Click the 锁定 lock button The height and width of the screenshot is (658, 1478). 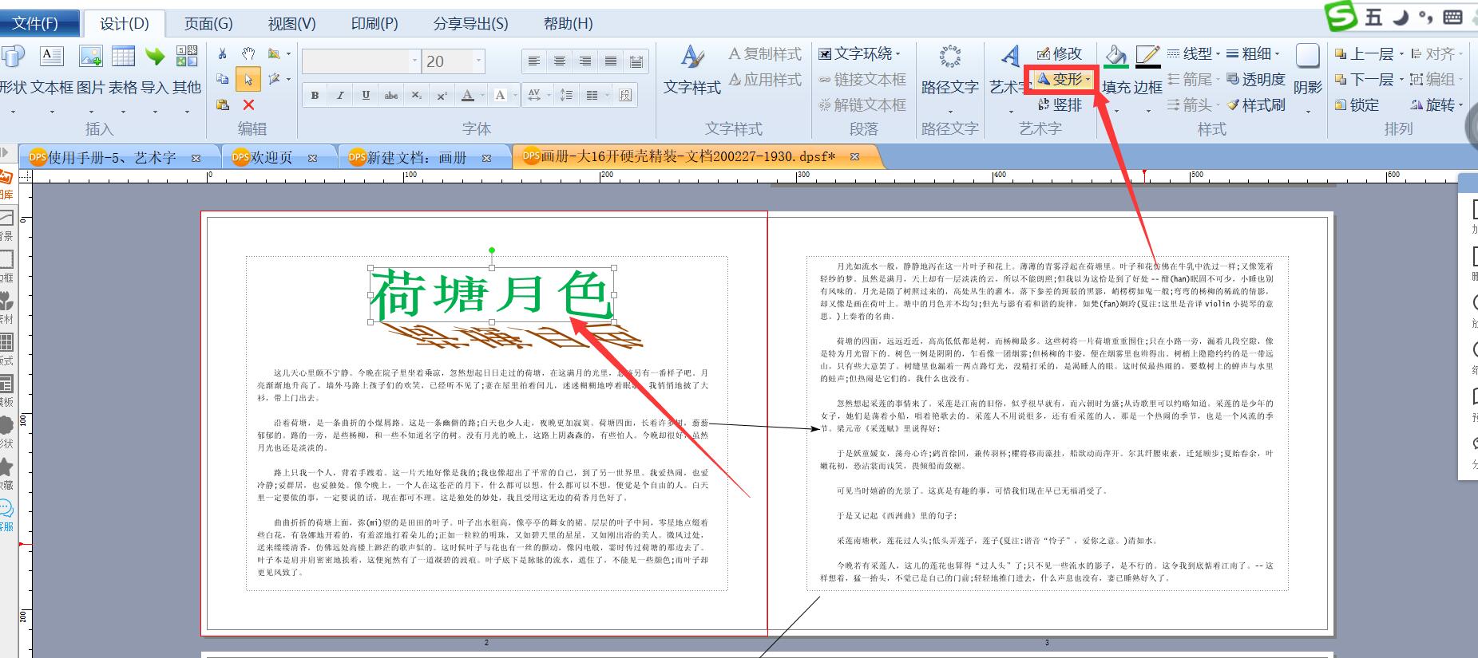(1357, 104)
